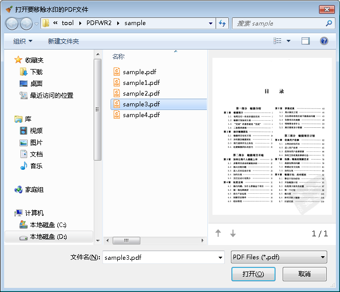This screenshot has height=292, width=340.
Task: Select the PDFWR2 breadcrumb segment
Action: point(99,23)
